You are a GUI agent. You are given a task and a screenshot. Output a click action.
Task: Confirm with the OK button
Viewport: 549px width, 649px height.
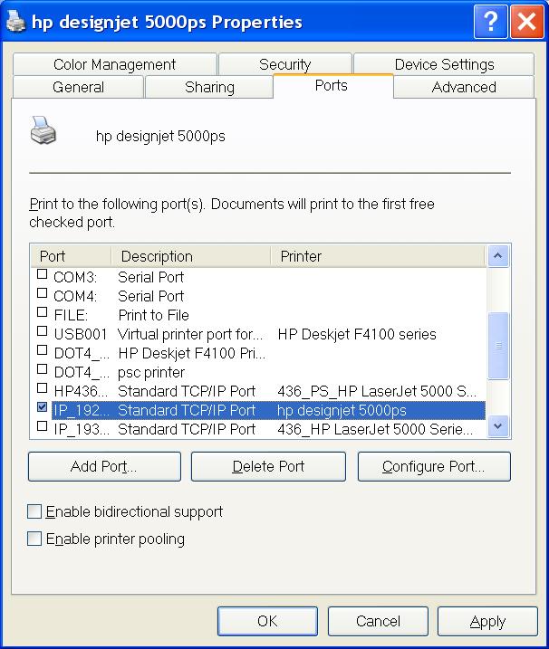point(267,621)
